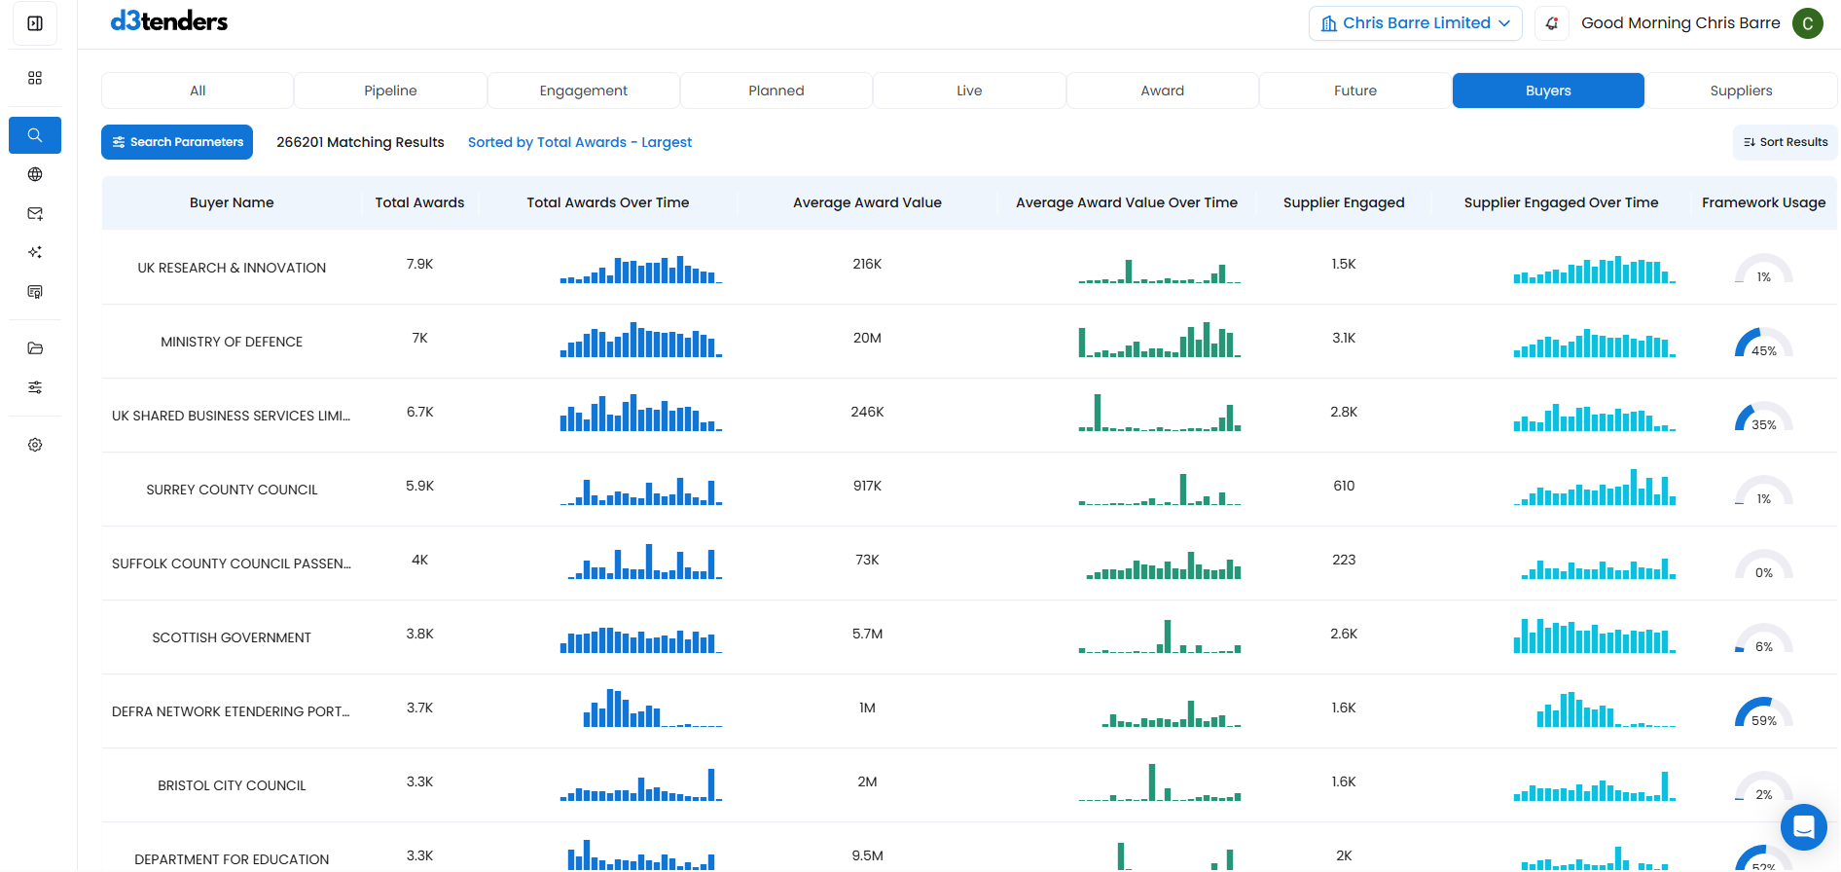Open the Ministry of Defence buyer row
This screenshot has width=1841, height=872.
232,342
